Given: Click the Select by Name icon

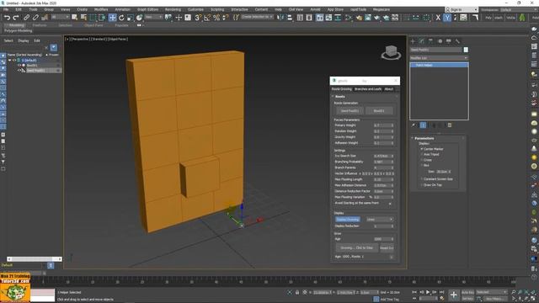Looking at the screenshot, I should pos(83,18).
